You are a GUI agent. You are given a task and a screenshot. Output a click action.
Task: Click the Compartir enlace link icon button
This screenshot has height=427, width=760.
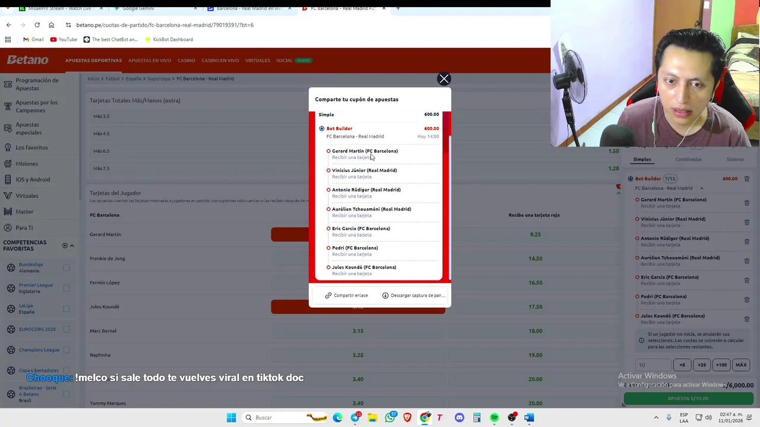point(346,295)
